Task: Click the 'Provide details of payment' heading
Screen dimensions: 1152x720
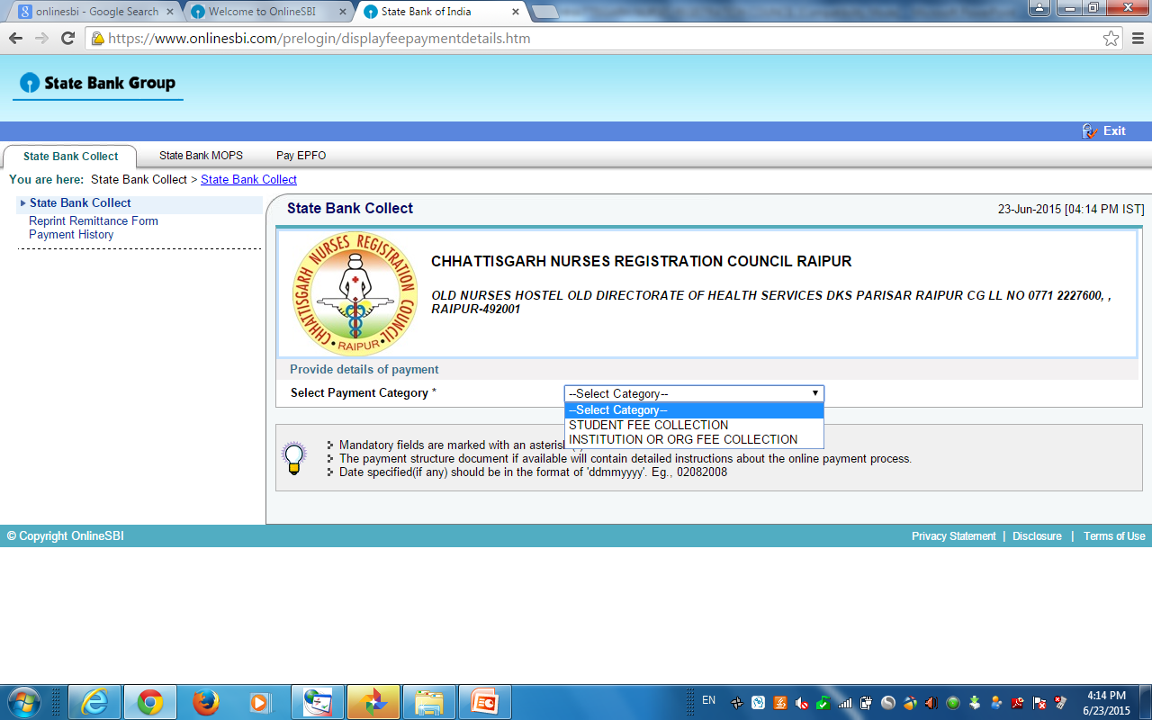Action: 364,370
